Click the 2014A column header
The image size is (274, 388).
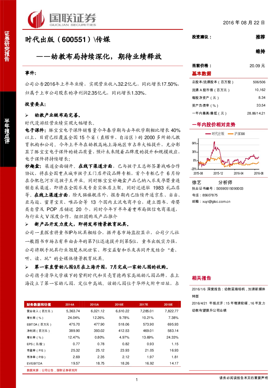70,304
